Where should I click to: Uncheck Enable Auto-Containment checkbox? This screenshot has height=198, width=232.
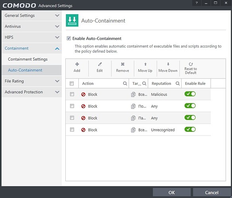pos(68,38)
